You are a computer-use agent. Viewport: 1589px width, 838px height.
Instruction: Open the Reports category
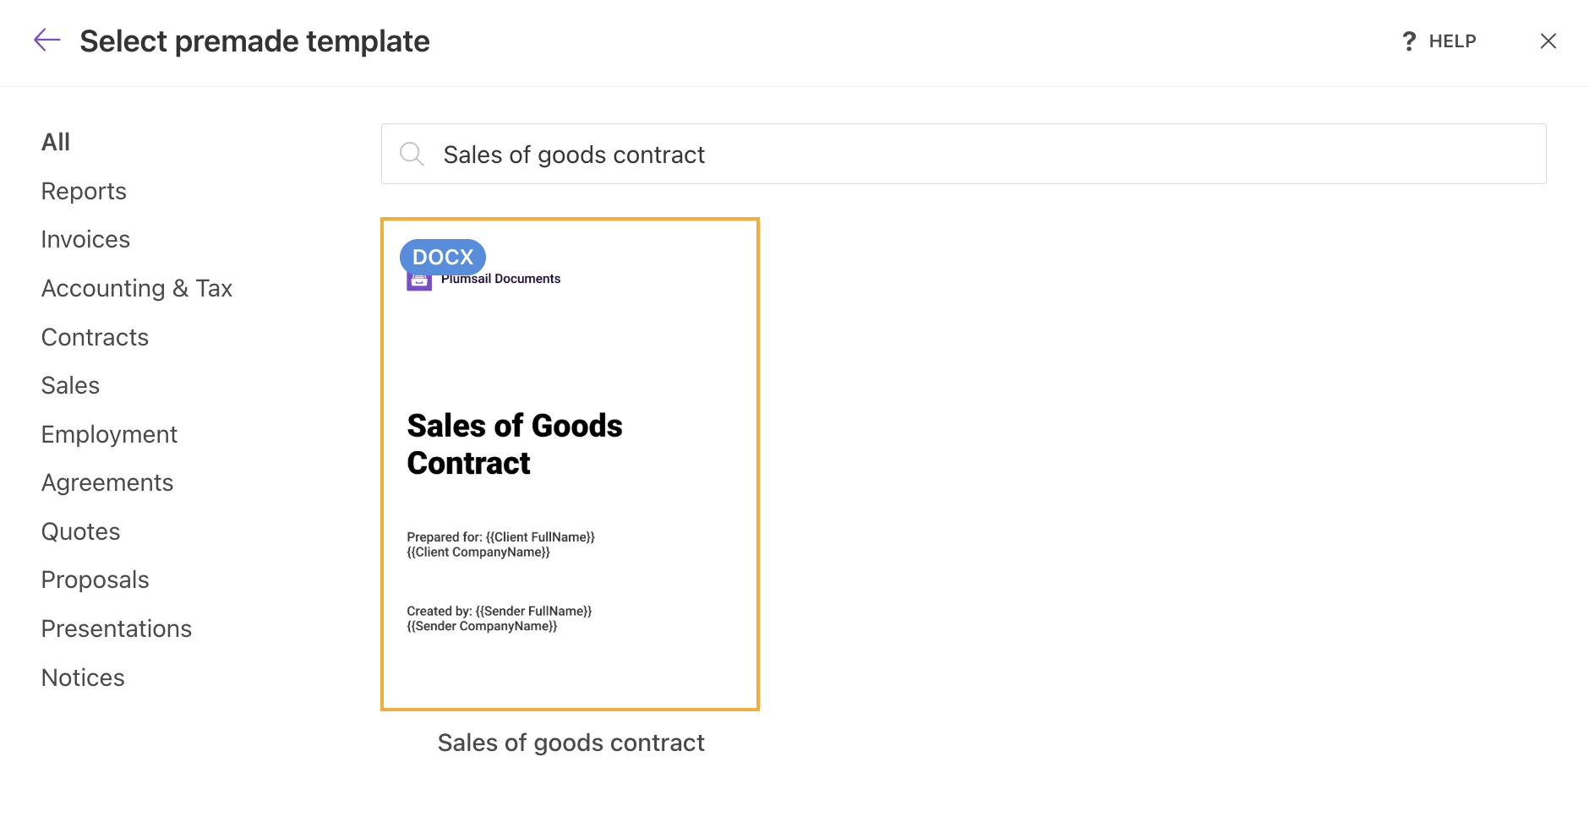(x=83, y=190)
